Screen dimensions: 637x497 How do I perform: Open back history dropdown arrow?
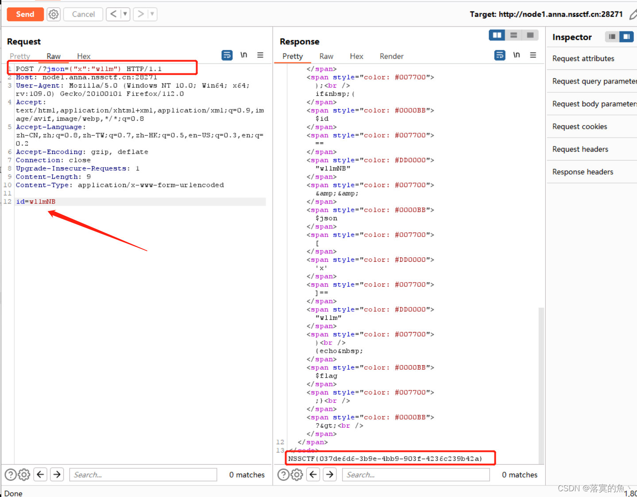tap(125, 14)
